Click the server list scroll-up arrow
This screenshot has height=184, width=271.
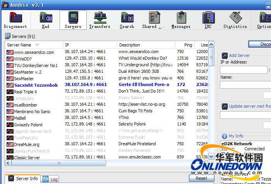click(211, 45)
